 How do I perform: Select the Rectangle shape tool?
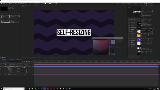coord(13,3)
